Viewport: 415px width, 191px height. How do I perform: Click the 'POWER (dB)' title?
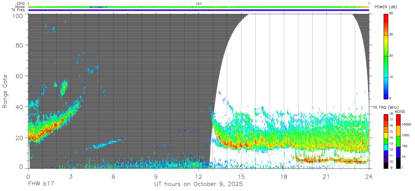[386, 7]
